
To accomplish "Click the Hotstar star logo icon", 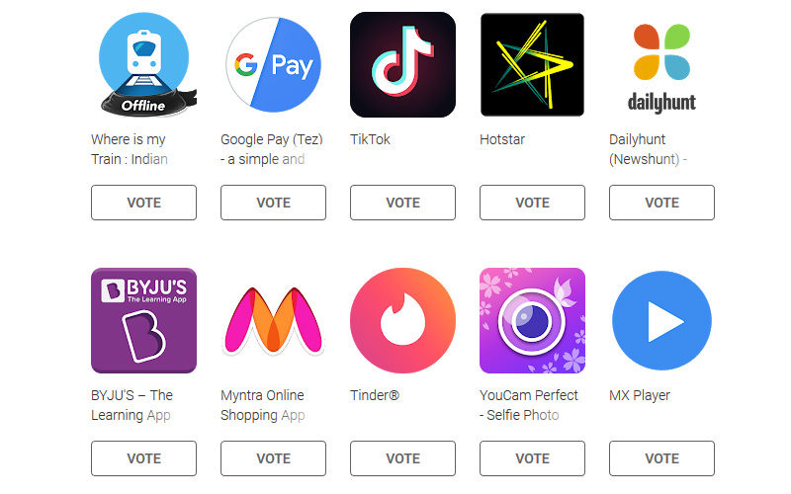I will [532, 64].
